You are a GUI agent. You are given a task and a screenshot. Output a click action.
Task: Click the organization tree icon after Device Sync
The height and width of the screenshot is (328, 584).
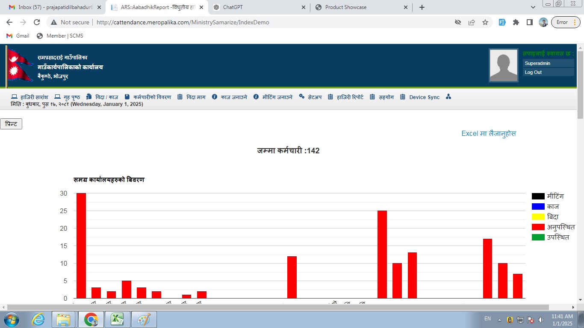pyautogui.click(x=448, y=97)
